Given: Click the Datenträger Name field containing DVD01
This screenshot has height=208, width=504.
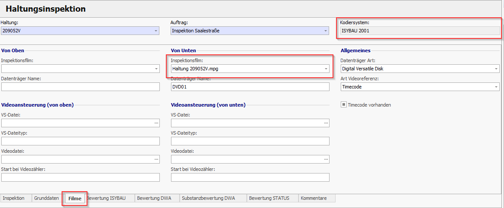Looking at the screenshot, I should point(250,87).
